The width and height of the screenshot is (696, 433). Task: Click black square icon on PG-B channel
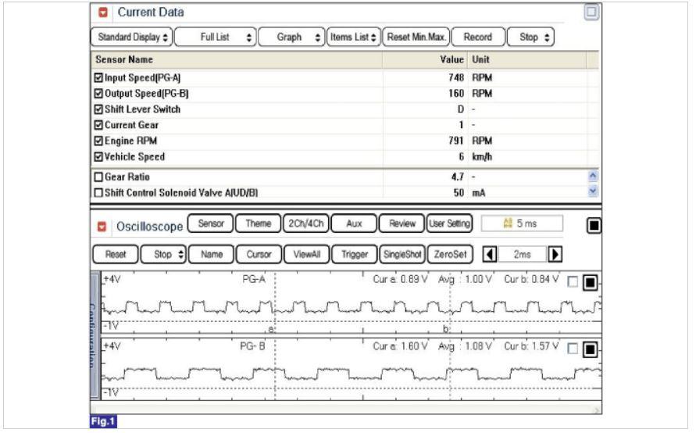[x=590, y=349]
